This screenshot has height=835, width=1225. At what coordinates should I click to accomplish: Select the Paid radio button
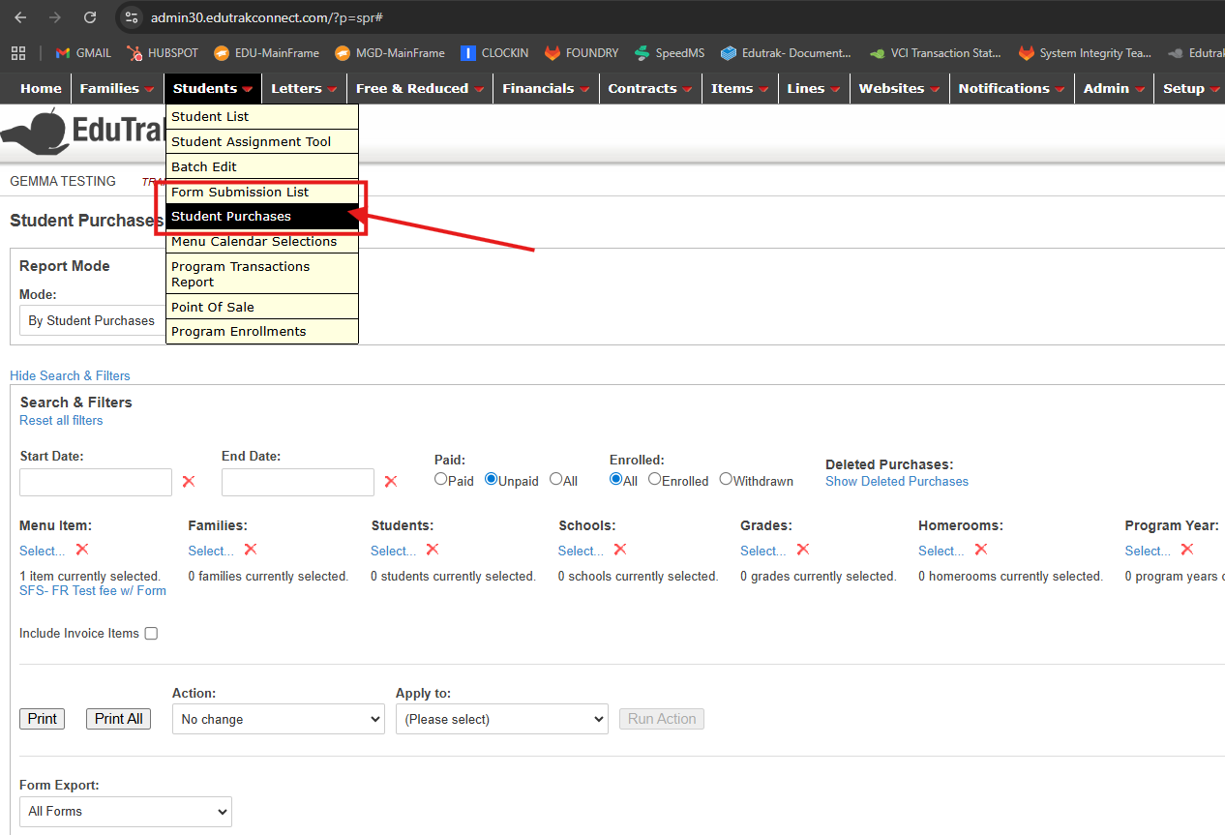pos(441,479)
